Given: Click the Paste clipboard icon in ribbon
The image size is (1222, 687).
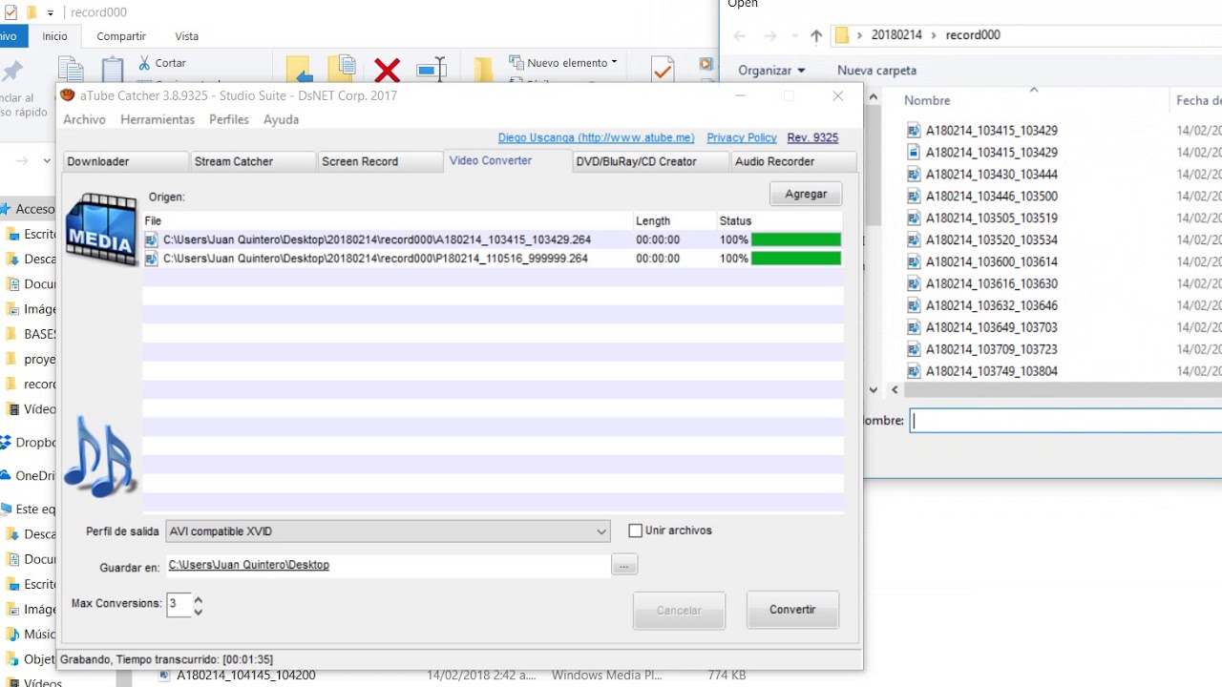Looking at the screenshot, I should pyautogui.click(x=113, y=71).
